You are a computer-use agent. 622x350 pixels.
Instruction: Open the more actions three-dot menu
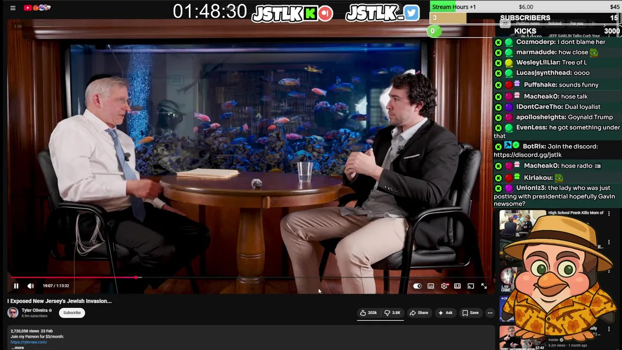click(x=490, y=313)
